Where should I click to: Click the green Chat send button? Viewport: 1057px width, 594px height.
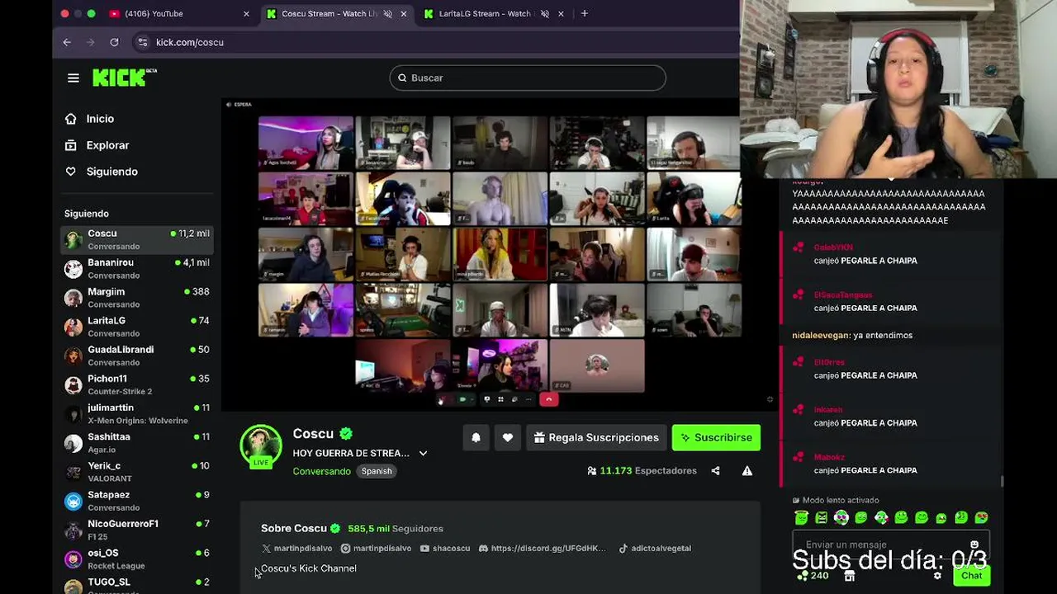[x=971, y=576]
